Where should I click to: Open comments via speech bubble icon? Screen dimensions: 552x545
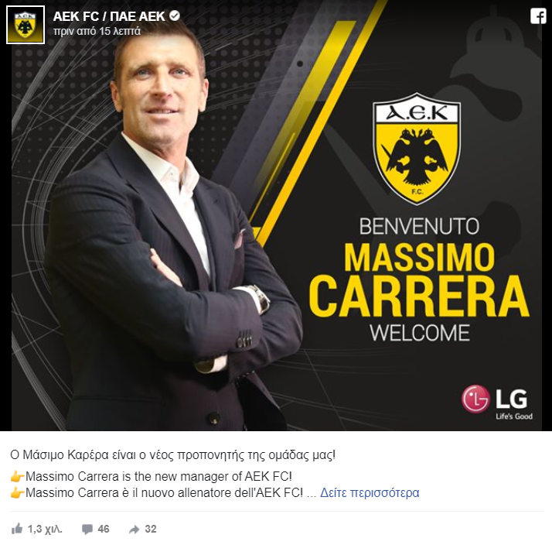coord(87,530)
